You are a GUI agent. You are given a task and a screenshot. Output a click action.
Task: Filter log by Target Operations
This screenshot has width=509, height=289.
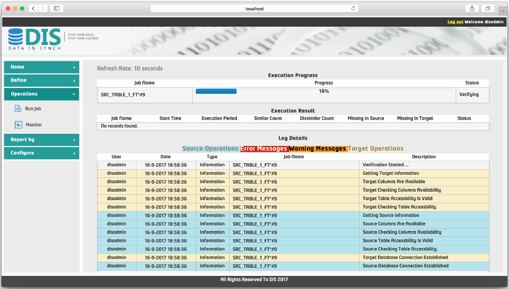point(376,149)
